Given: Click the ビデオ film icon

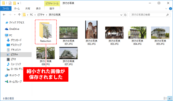Looking at the screenshot, I should pos(8,59).
